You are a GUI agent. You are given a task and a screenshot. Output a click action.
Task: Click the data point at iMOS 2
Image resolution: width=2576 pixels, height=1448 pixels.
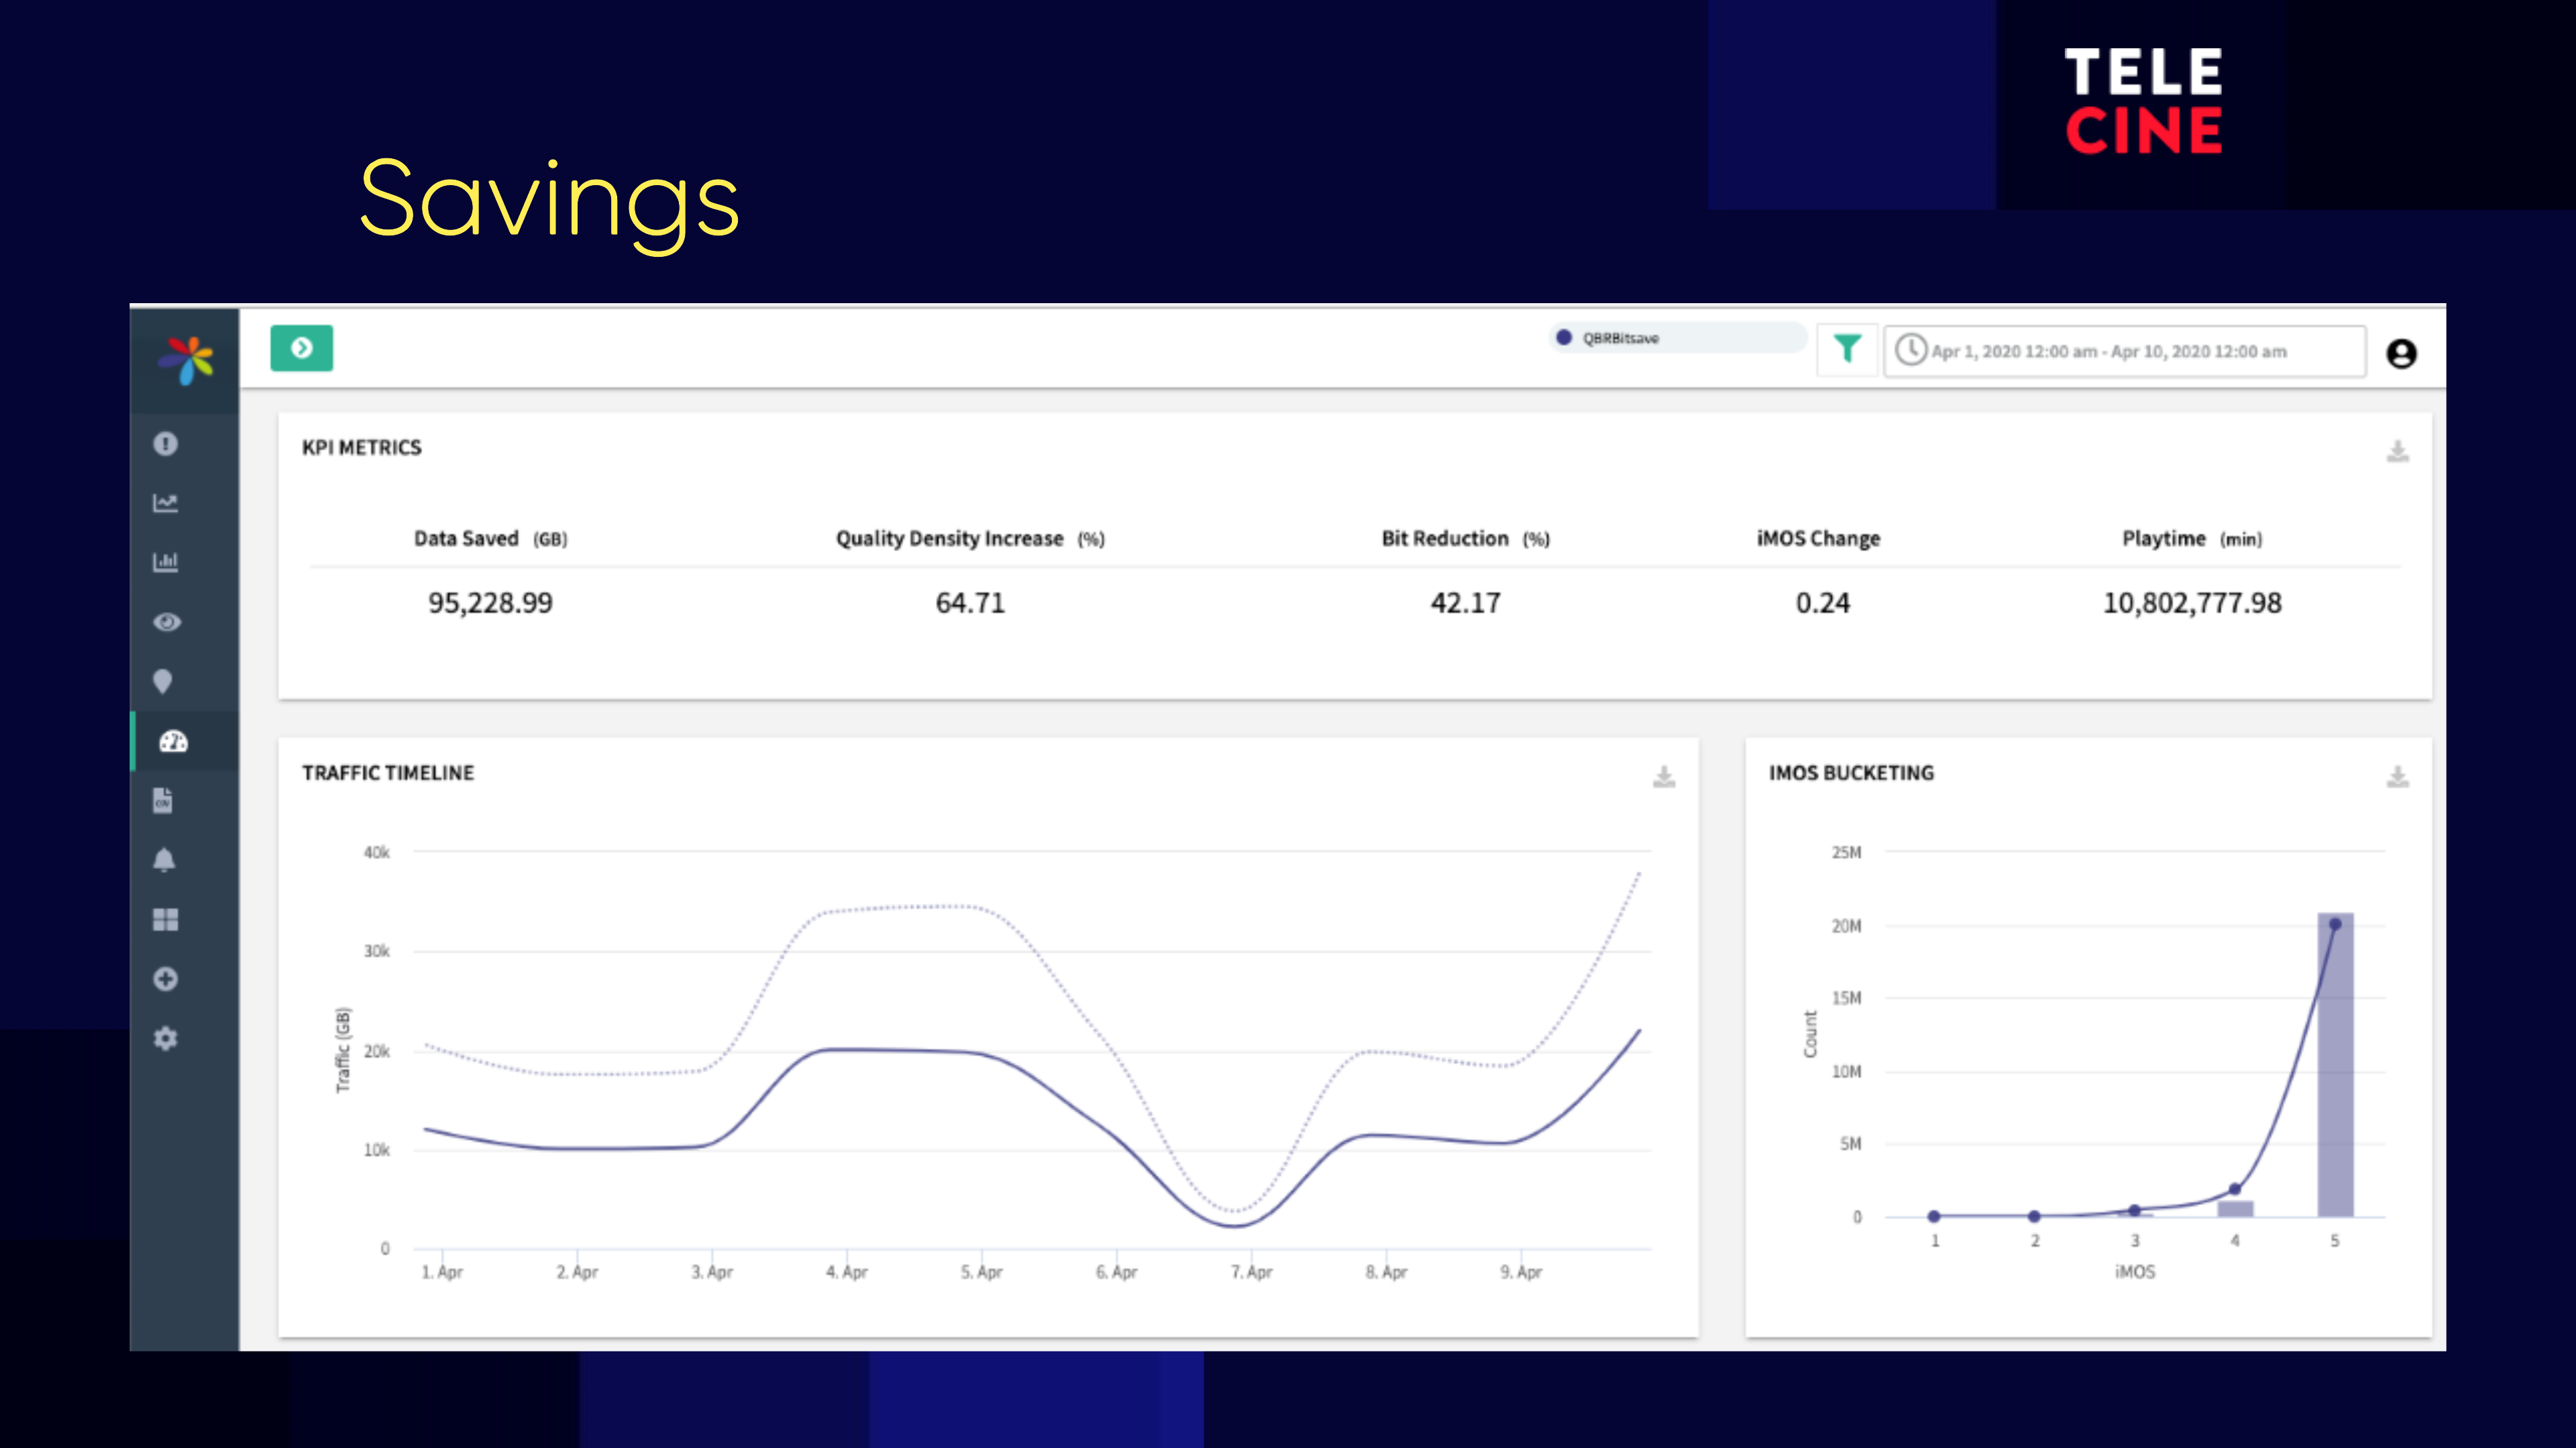coord(2034,1216)
